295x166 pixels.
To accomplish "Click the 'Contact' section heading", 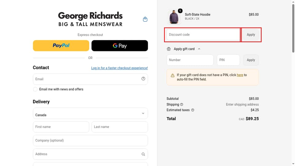I will (41, 68).
